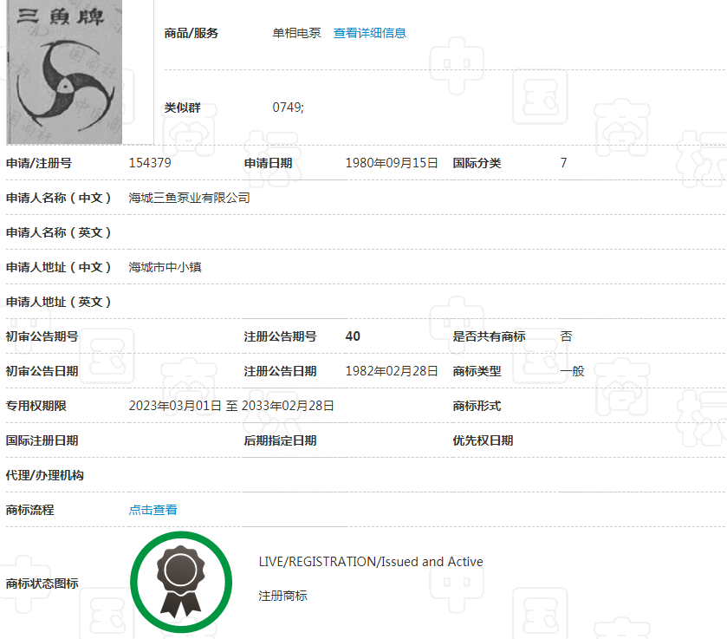The image size is (727, 639).
Task: Click the 注册商标 status label
Action: [x=282, y=596]
